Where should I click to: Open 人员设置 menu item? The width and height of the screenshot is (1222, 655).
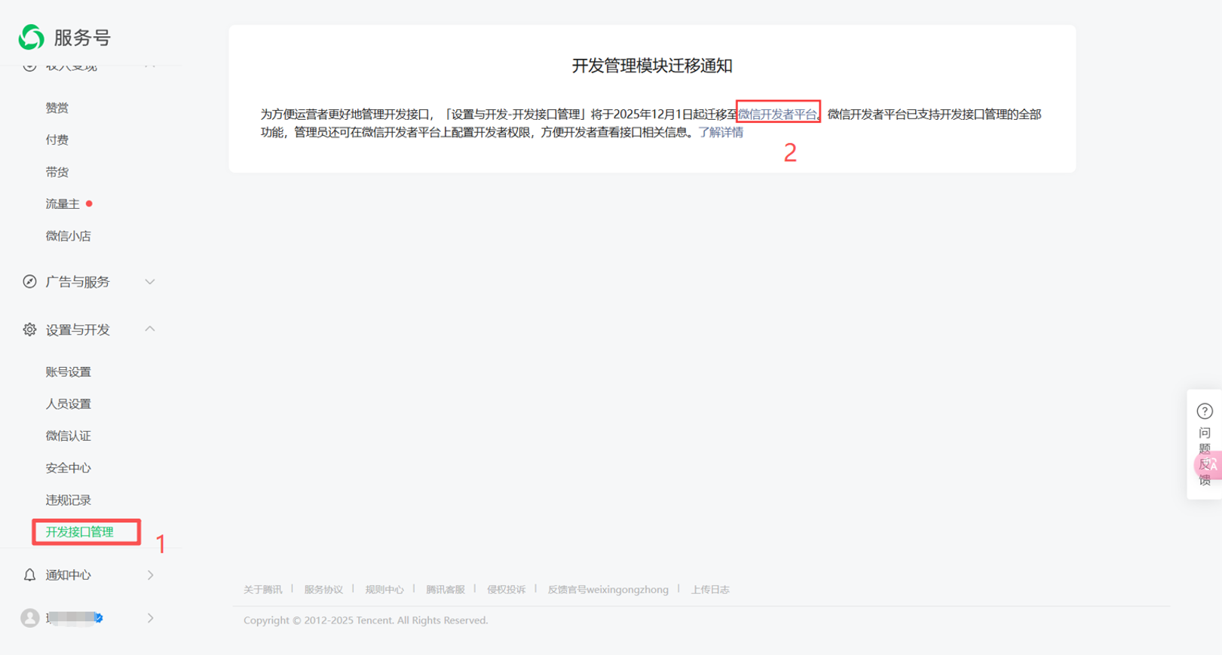coord(69,404)
